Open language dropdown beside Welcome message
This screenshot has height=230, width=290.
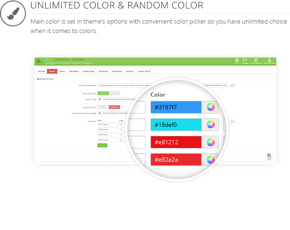point(233,85)
